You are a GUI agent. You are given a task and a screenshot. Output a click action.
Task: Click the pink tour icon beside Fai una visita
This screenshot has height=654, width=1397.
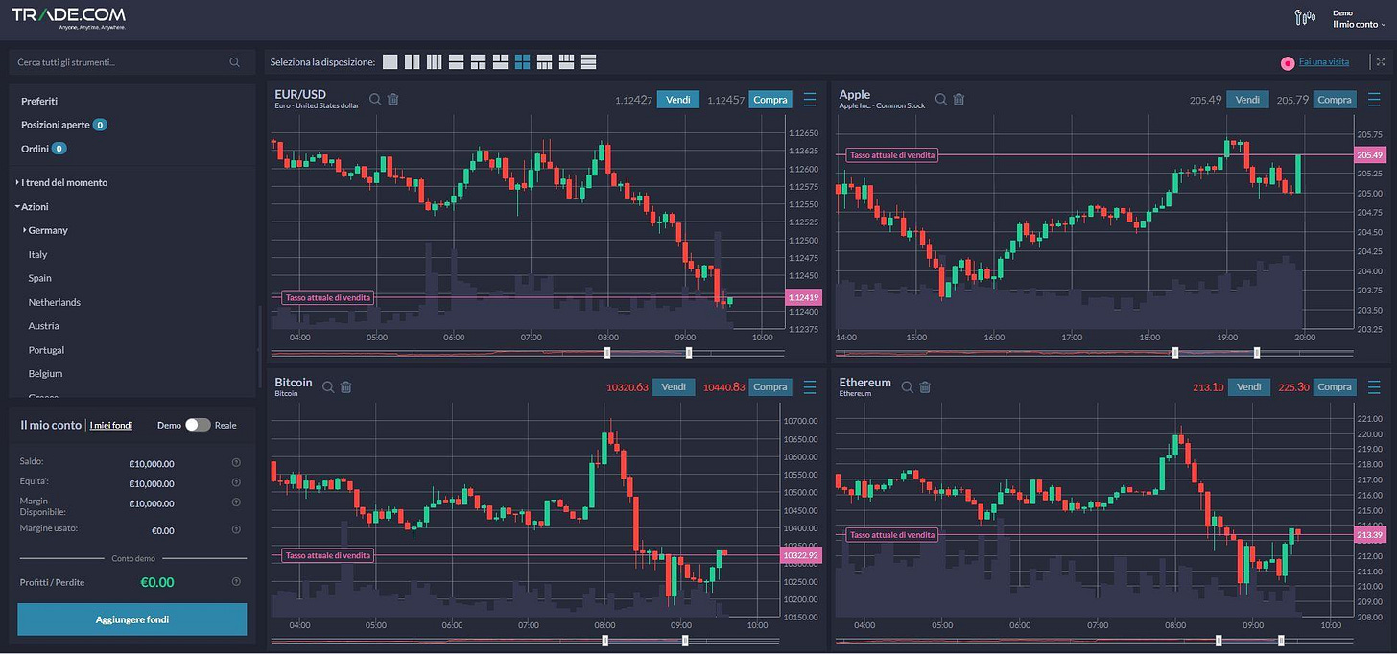coord(1288,63)
